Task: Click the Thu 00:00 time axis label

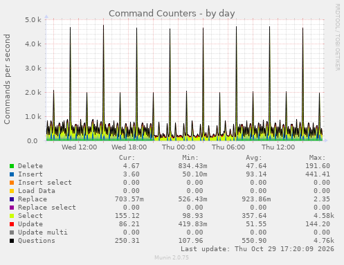Action: point(179,147)
